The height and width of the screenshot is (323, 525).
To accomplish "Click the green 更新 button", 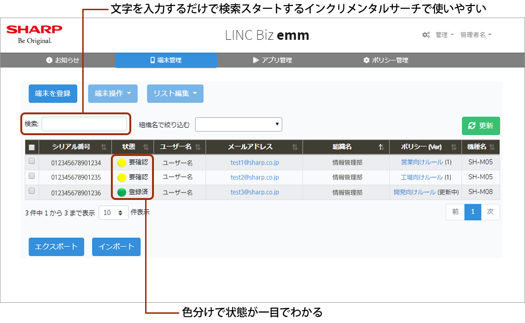I will point(481,126).
